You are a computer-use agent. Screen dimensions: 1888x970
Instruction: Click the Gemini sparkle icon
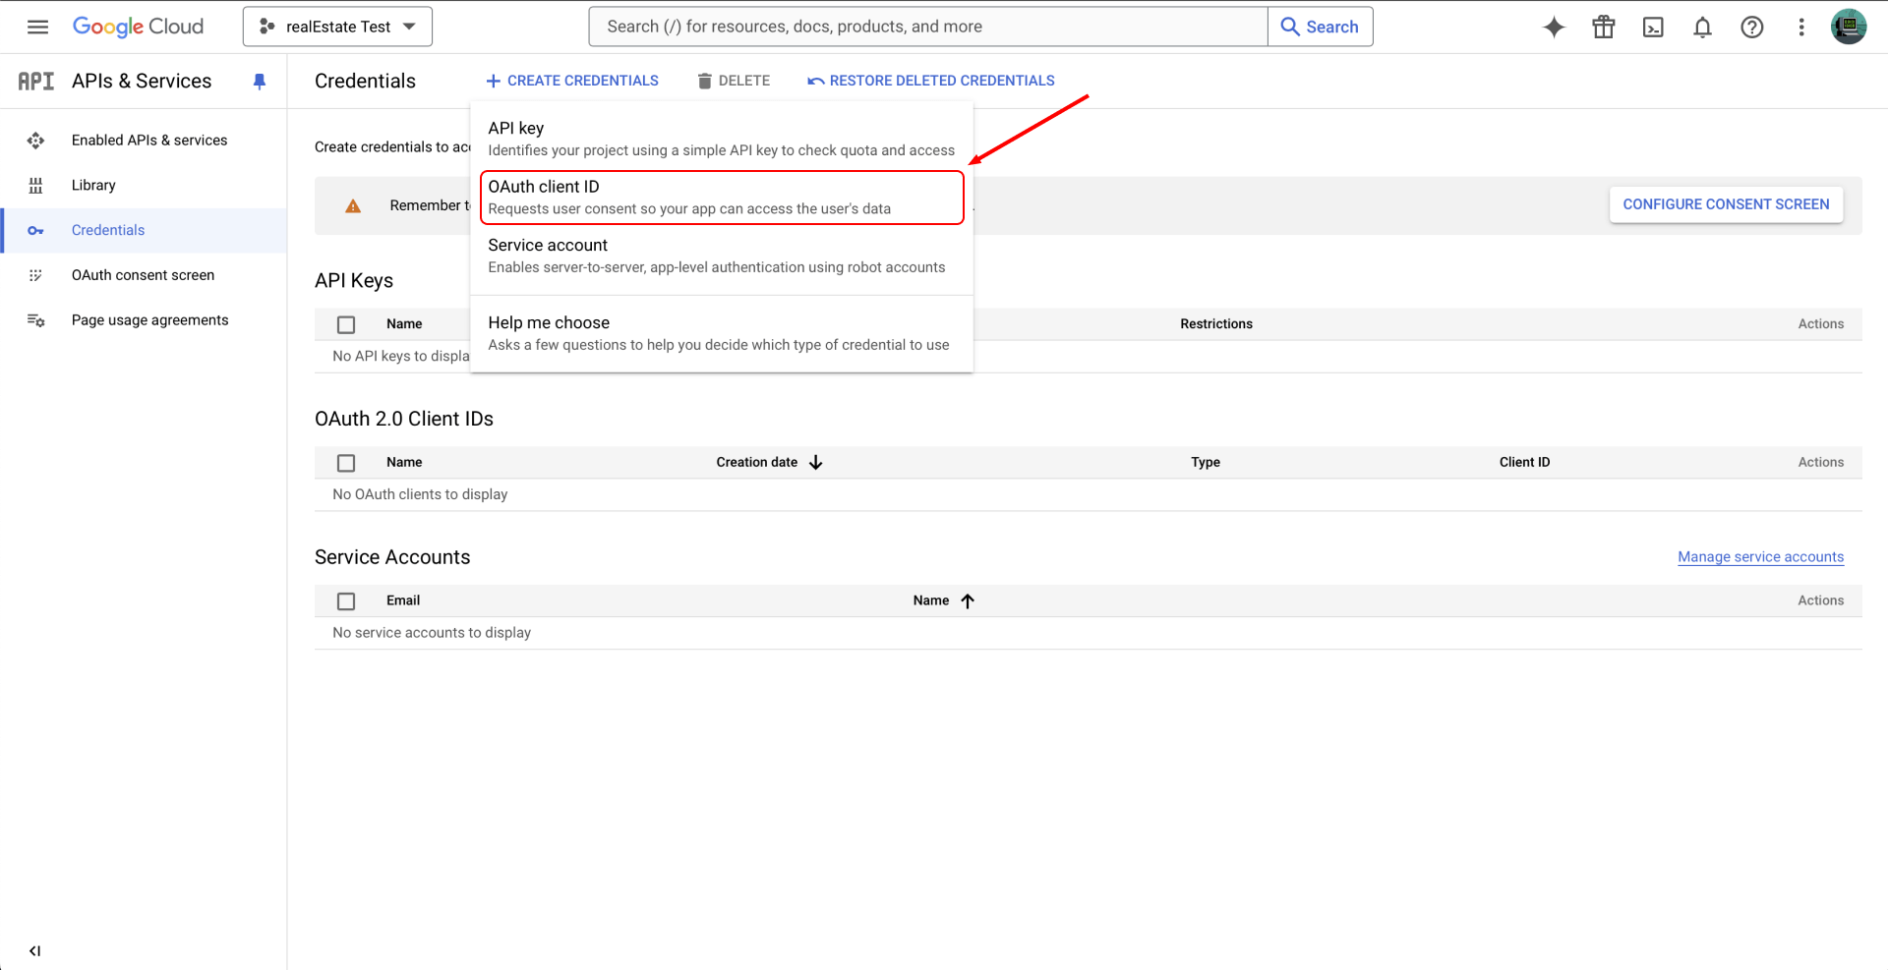1554,27
